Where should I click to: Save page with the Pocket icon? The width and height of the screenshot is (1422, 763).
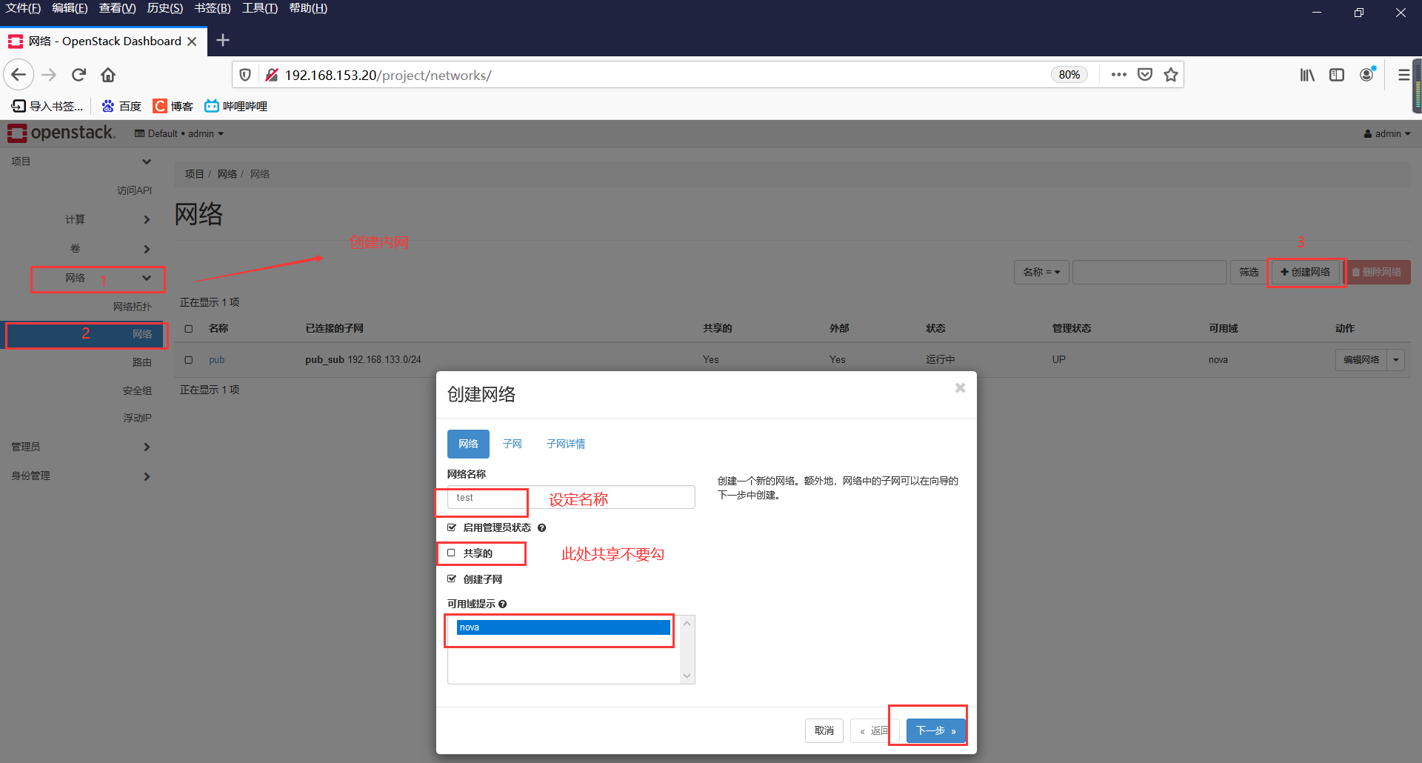pos(1144,74)
